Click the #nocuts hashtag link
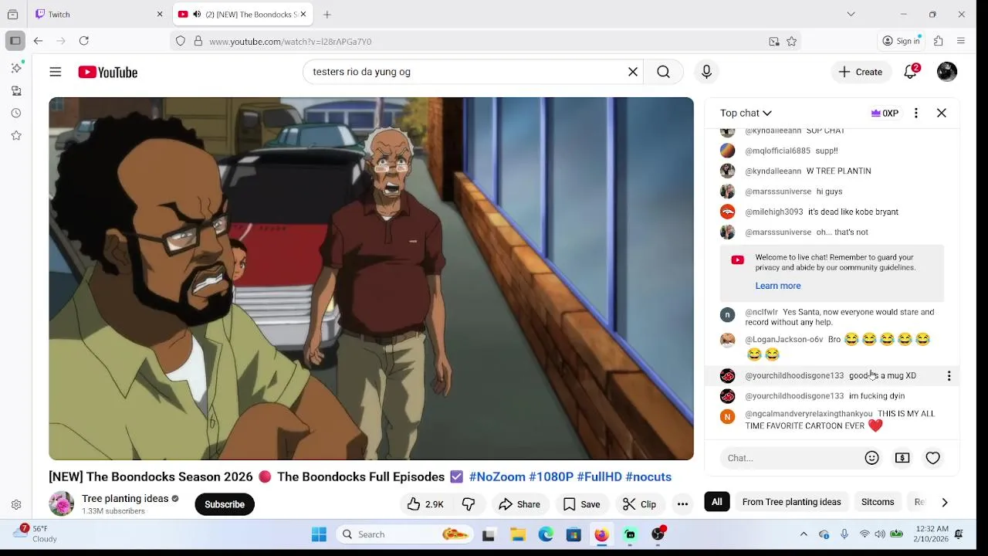 (648, 477)
